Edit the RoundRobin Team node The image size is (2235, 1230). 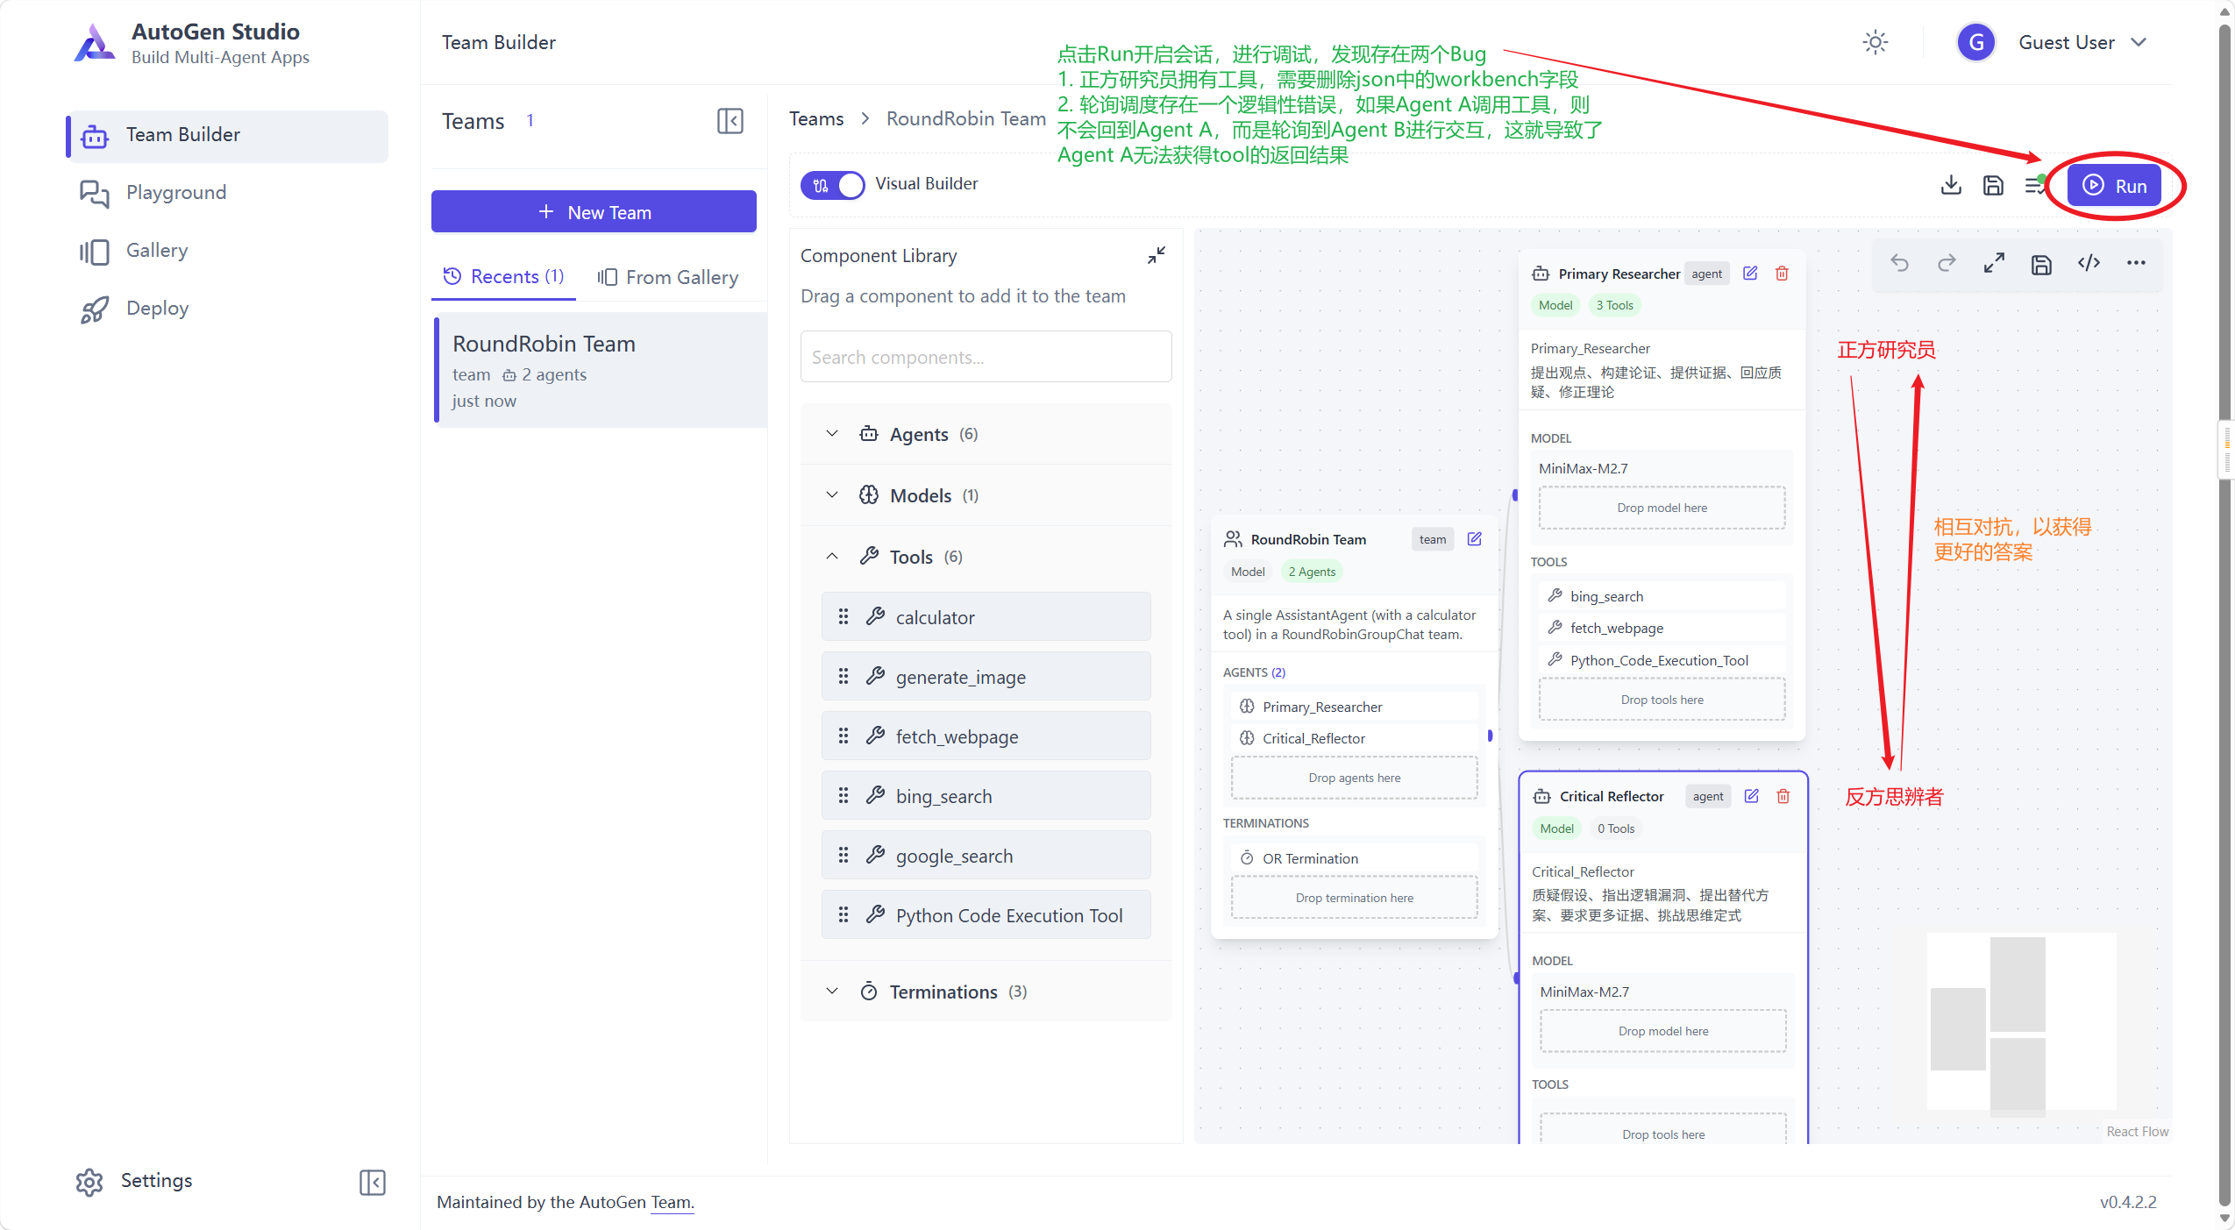(1475, 538)
